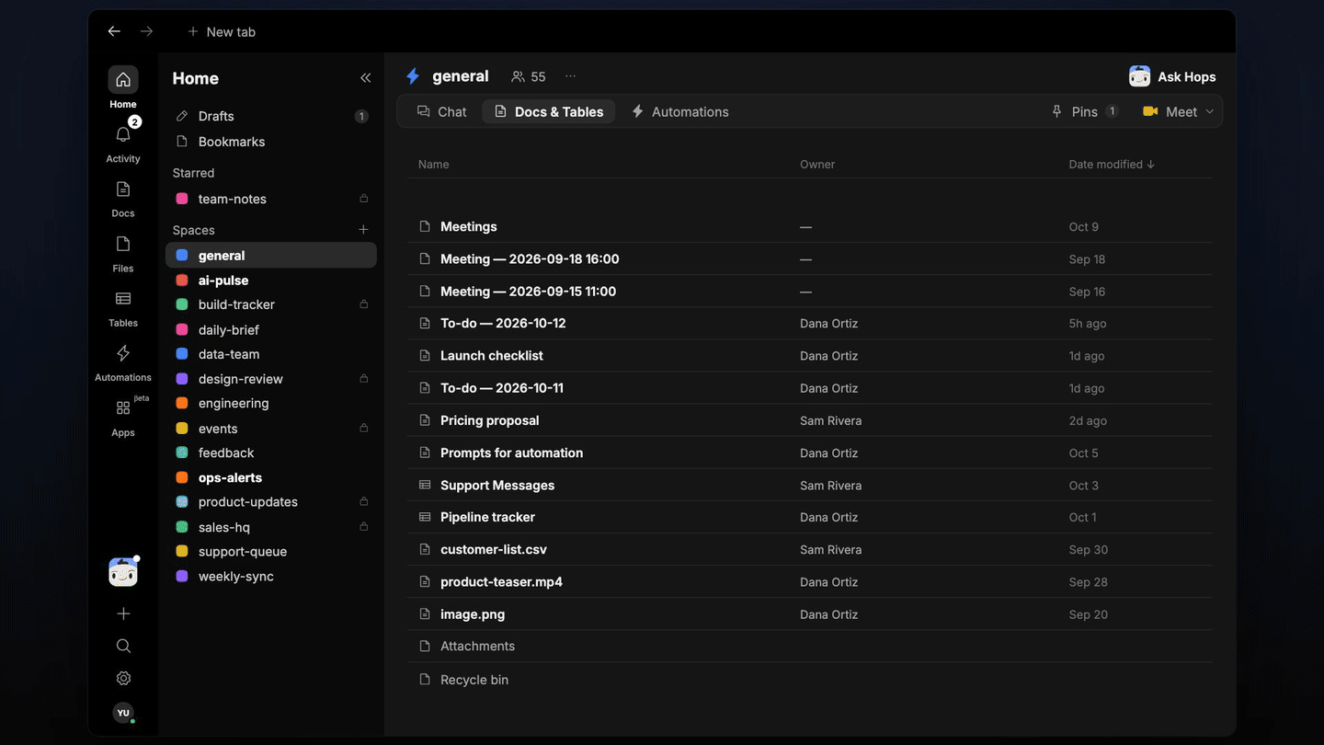The image size is (1324, 745).
Task: Show pinned items with Pins button
Action: coord(1085,112)
